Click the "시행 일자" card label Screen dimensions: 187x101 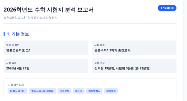click(x=11, y=63)
